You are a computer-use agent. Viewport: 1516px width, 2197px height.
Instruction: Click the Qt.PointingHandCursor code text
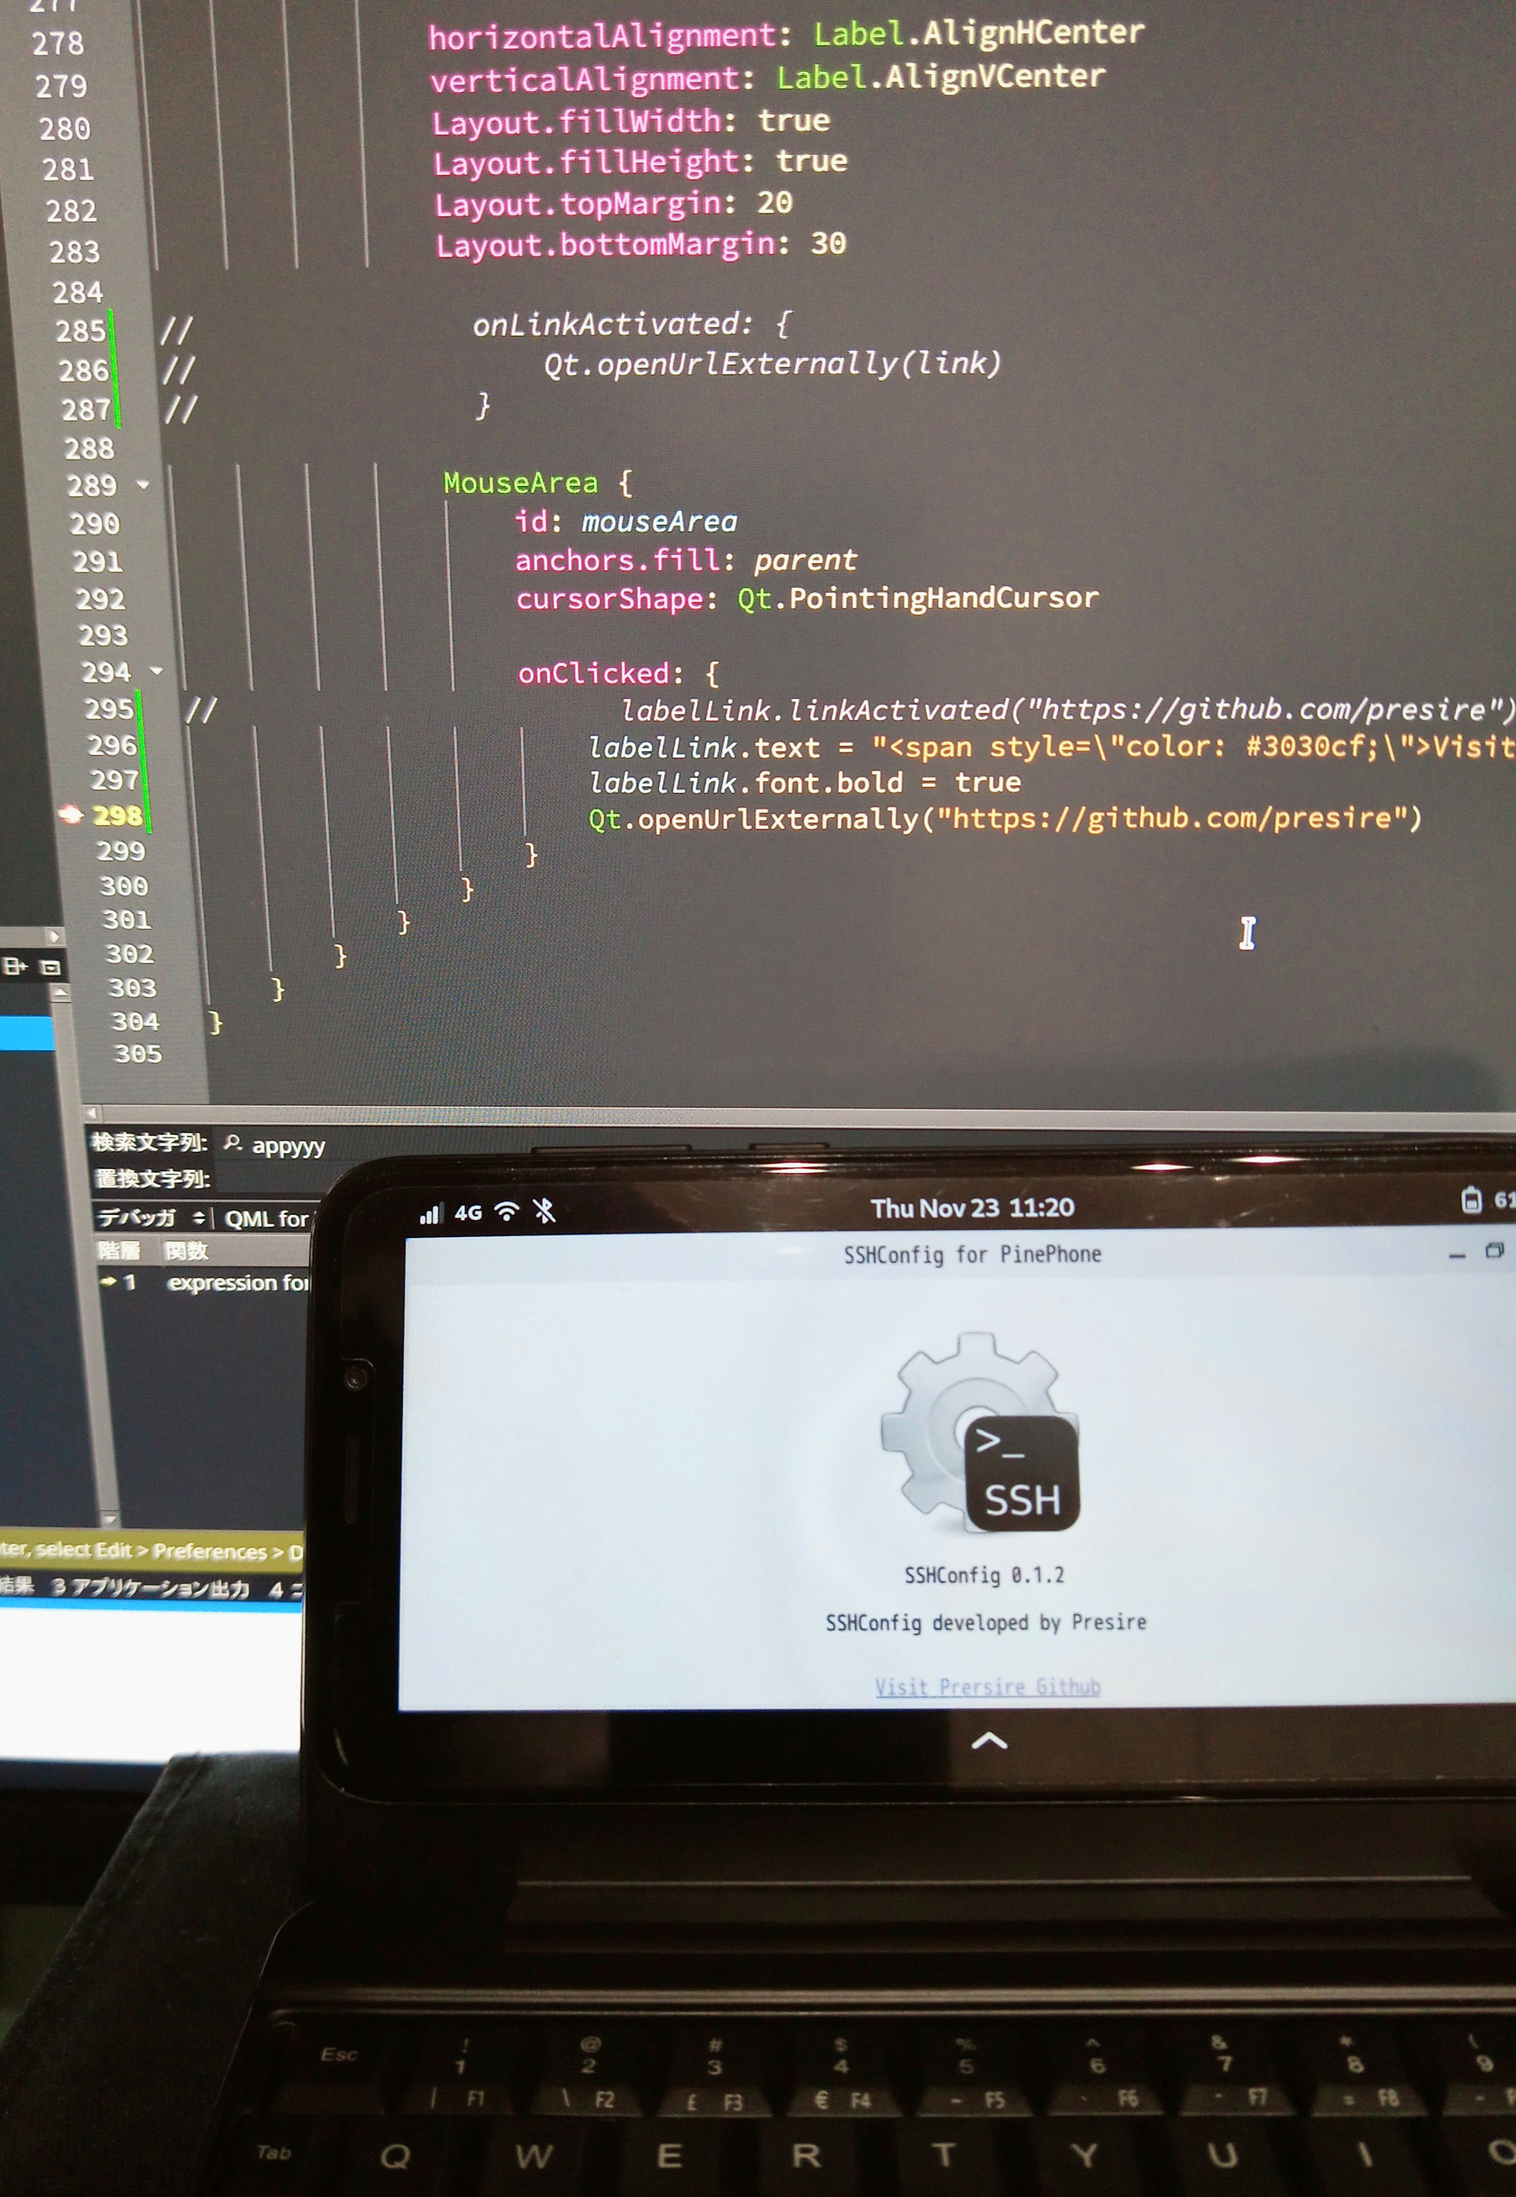pos(918,598)
